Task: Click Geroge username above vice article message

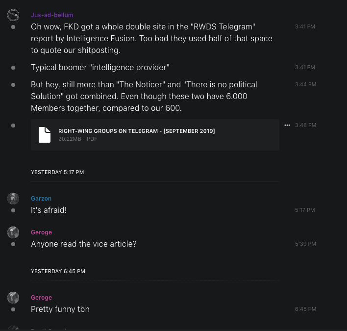Action: (41, 232)
